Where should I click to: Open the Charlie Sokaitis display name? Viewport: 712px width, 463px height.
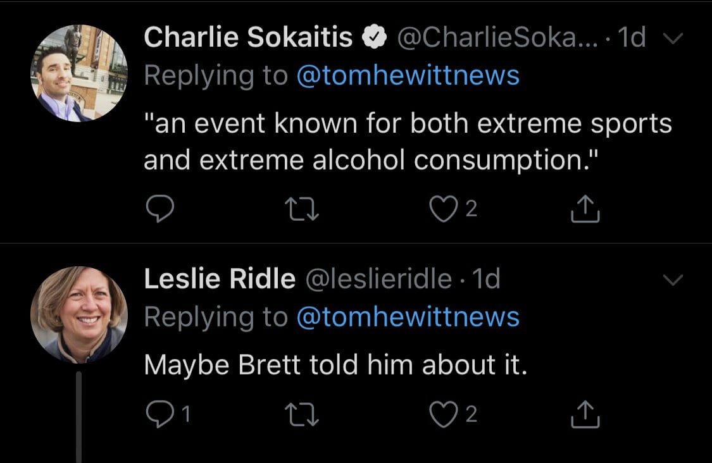(x=248, y=37)
